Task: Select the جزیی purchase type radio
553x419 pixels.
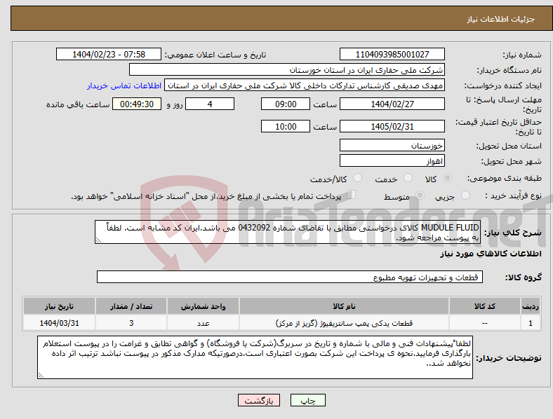Action: pos(465,195)
